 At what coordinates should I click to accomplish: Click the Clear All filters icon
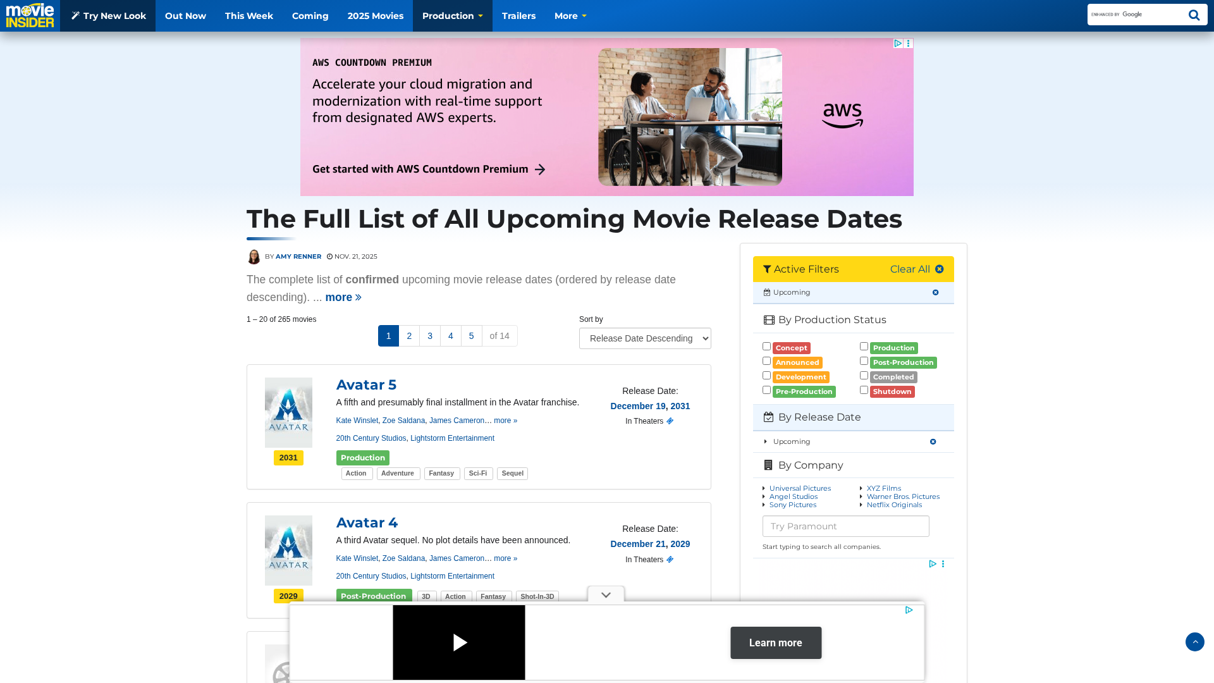pos(939,269)
